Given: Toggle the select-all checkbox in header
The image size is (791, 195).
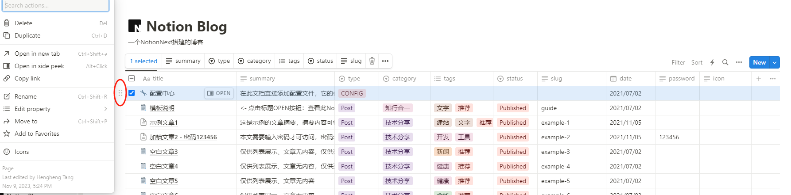Looking at the screenshot, I should click(132, 78).
